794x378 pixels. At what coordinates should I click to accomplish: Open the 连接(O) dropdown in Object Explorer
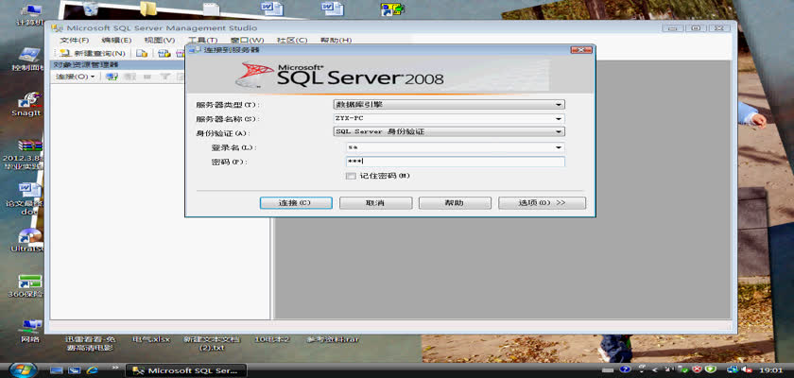(x=75, y=77)
